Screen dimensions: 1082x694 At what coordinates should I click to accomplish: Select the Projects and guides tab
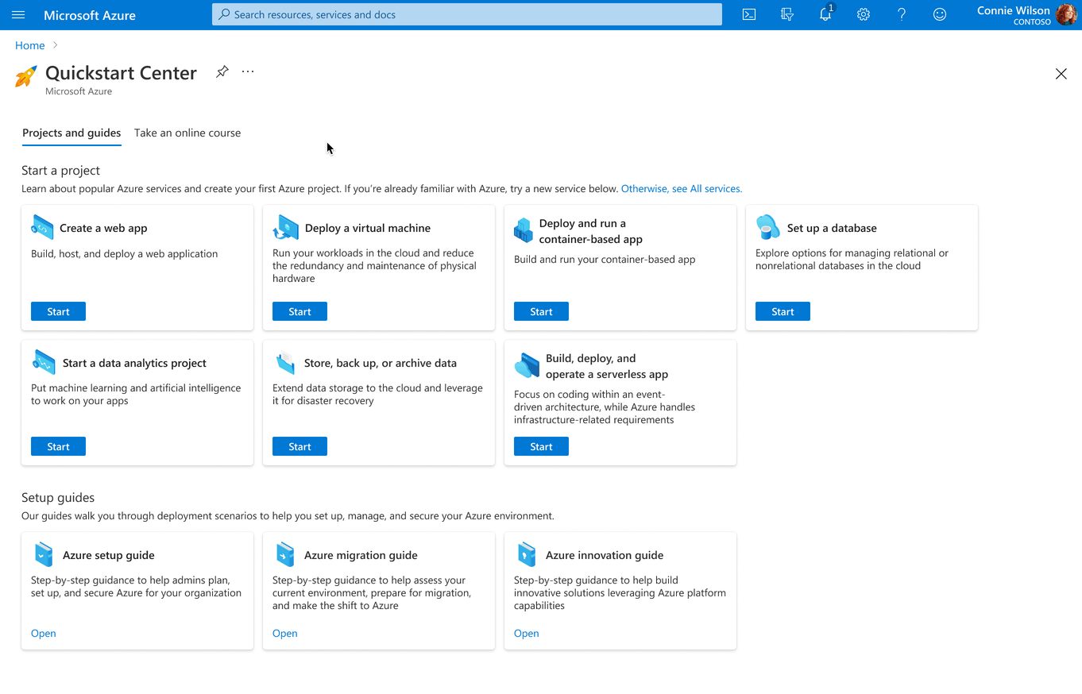[71, 133]
